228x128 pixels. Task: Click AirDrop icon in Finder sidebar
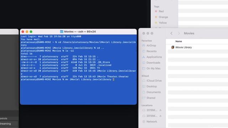[144, 46]
